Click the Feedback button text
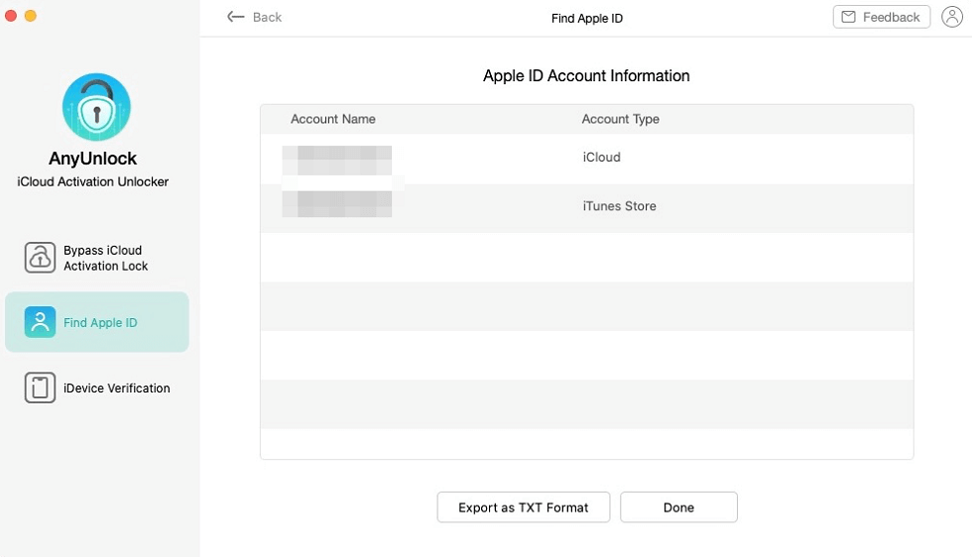Screen dimensions: 972x557 click(x=891, y=17)
